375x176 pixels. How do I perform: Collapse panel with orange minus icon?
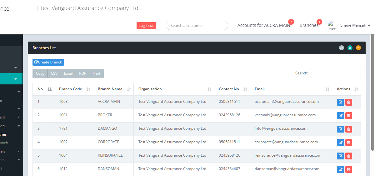pos(358,48)
